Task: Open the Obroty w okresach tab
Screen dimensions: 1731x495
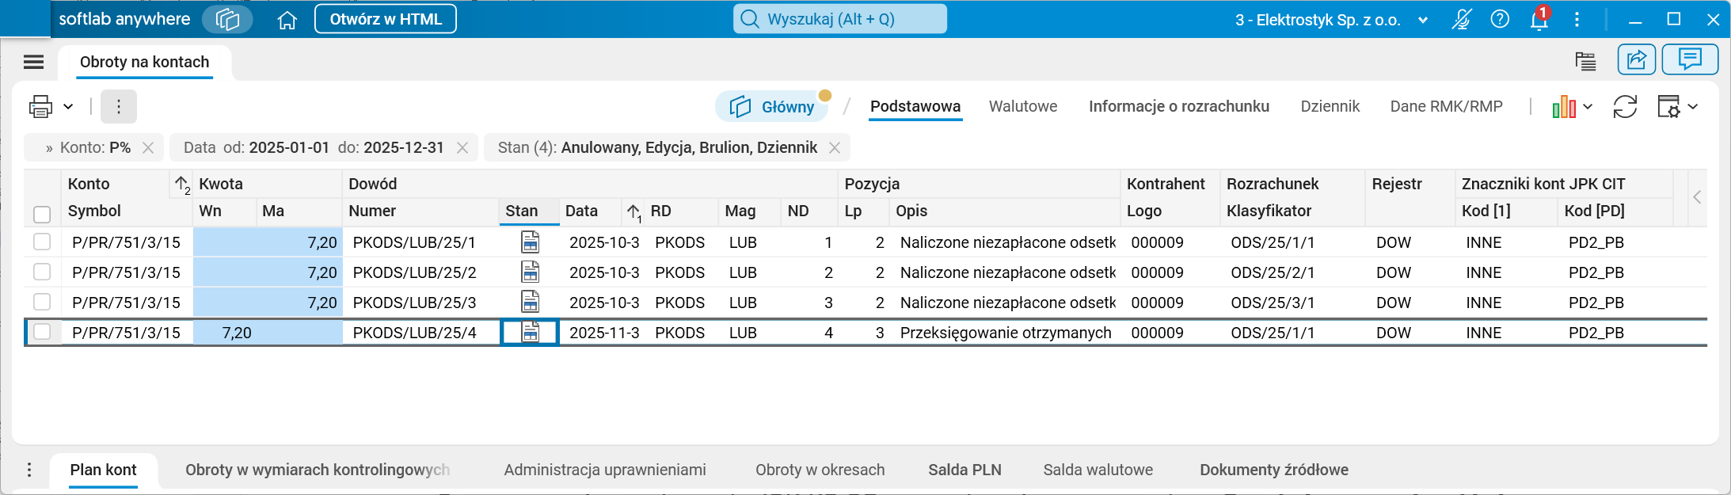Action: [x=820, y=470]
